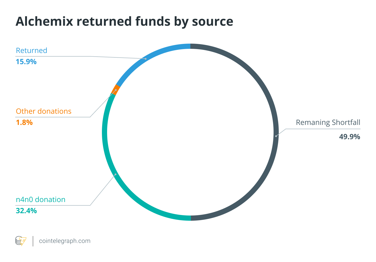
Task: Click the empty center of the donut chart
Action: point(191,132)
